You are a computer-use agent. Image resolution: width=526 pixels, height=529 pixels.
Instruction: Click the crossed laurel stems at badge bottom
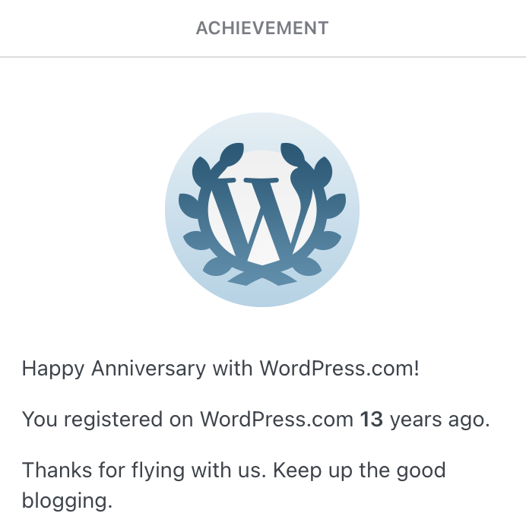point(262,277)
